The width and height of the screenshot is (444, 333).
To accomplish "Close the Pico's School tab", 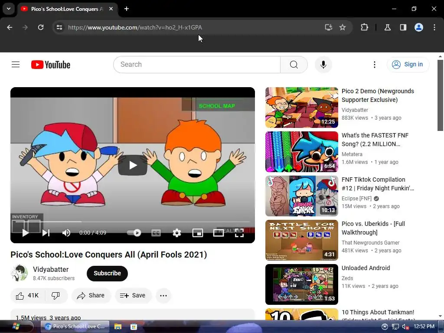I will tap(111, 9).
